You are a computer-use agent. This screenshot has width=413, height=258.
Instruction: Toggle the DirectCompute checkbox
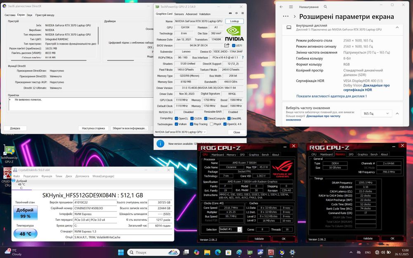point(206,118)
